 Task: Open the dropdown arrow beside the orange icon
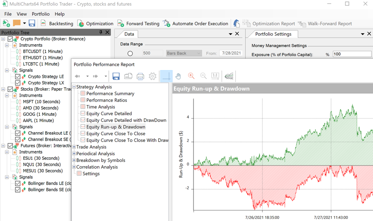[24, 23]
